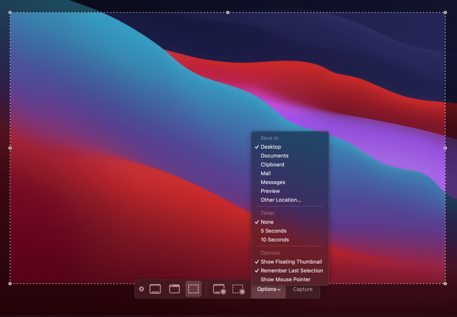Select Record Selected Portion icon
The height and width of the screenshot is (317, 457).
[239, 289]
